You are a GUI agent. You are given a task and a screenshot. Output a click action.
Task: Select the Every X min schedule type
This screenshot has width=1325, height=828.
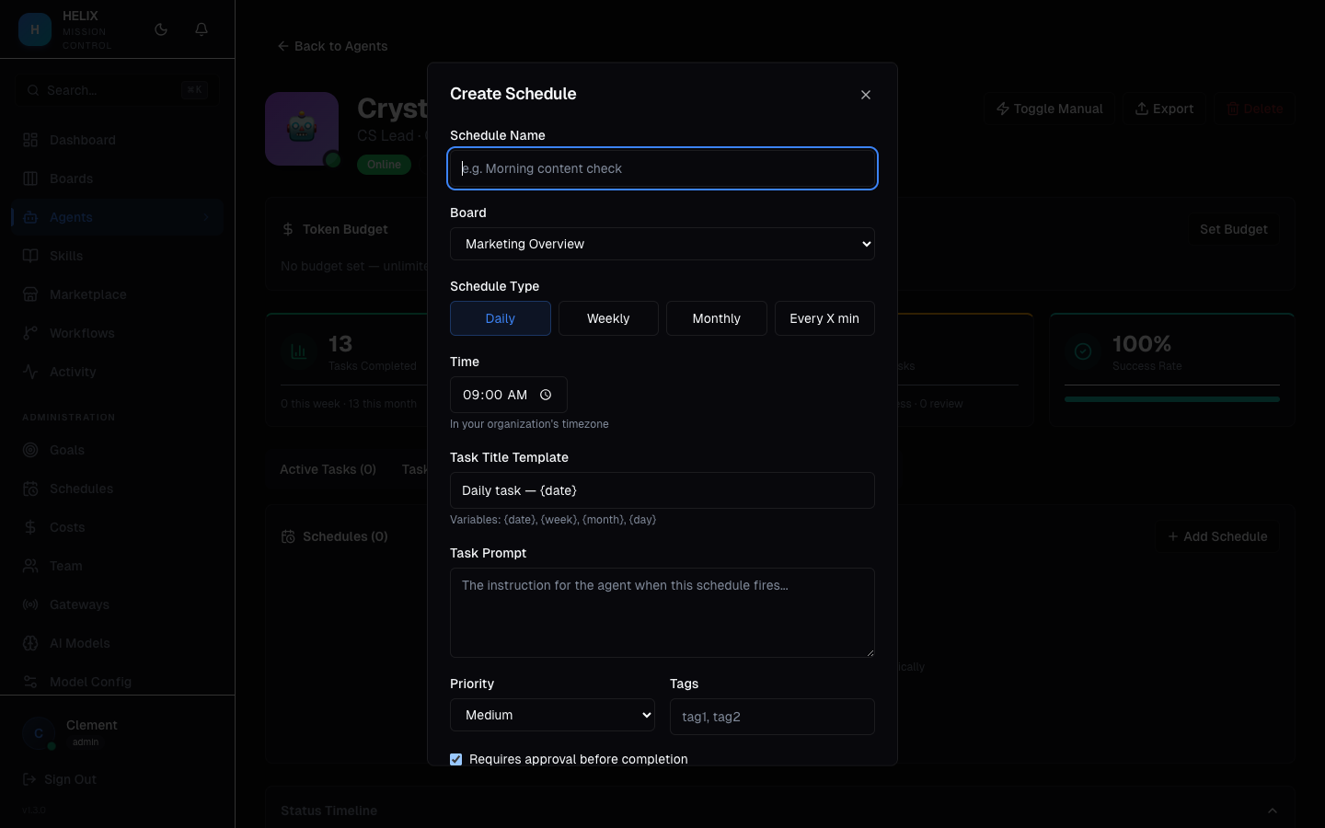824,318
